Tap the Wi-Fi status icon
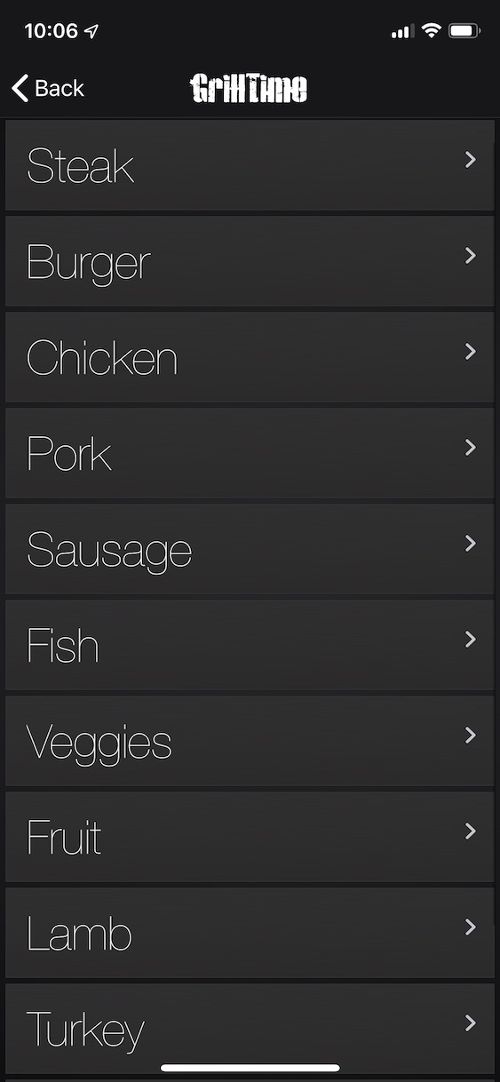The width and height of the screenshot is (500, 1082). [x=432, y=31]
